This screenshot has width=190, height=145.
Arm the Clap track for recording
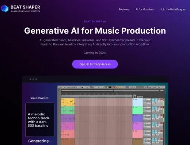point(161,131)
